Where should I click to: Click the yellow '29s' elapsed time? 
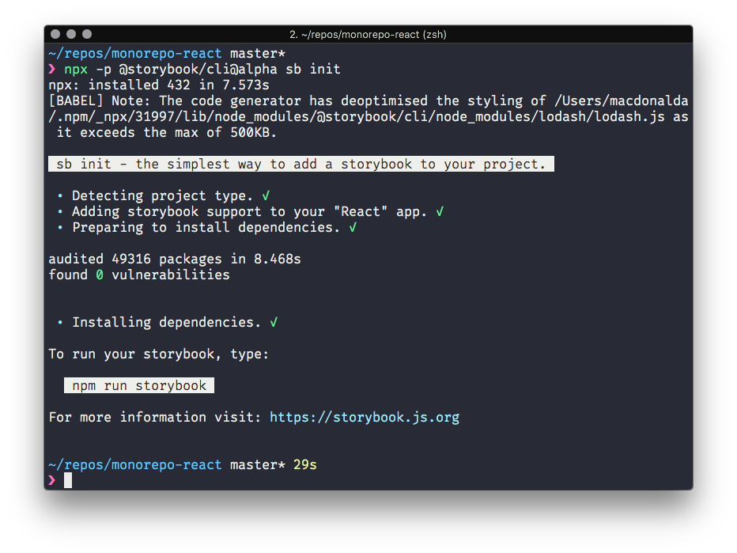[x=305, y=464]
